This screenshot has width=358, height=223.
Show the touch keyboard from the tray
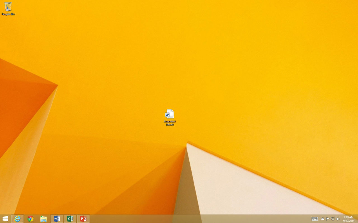pyautogui.click(x=315, y=219)
